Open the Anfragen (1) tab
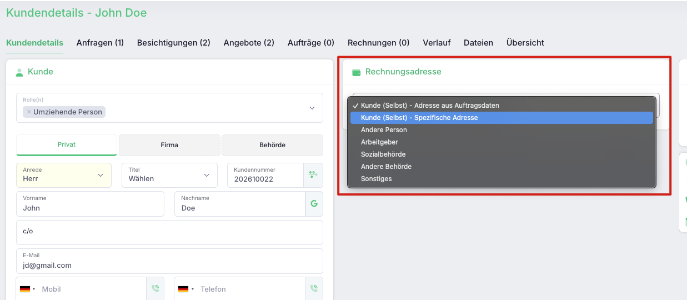Screen dimensions: 687x300 100,43
